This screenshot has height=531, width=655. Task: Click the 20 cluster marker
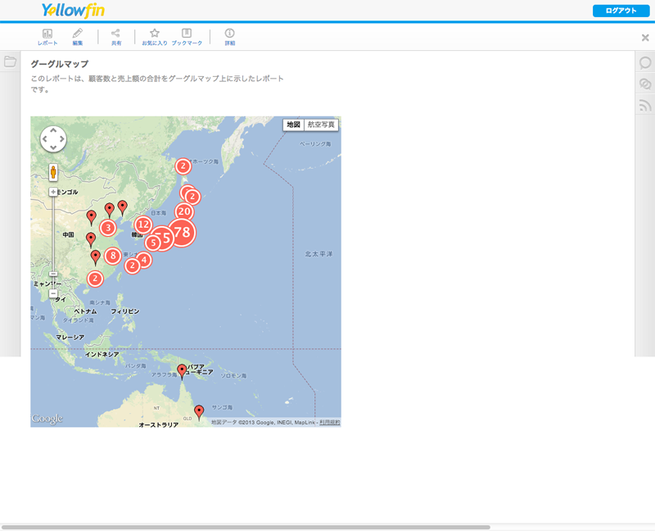pyautogui.click(x=184, y=212)
